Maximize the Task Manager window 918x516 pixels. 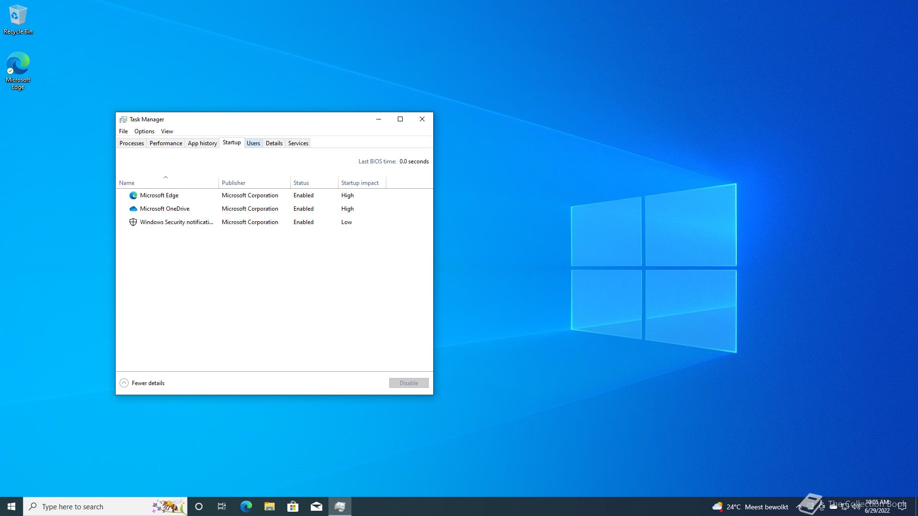400,119
